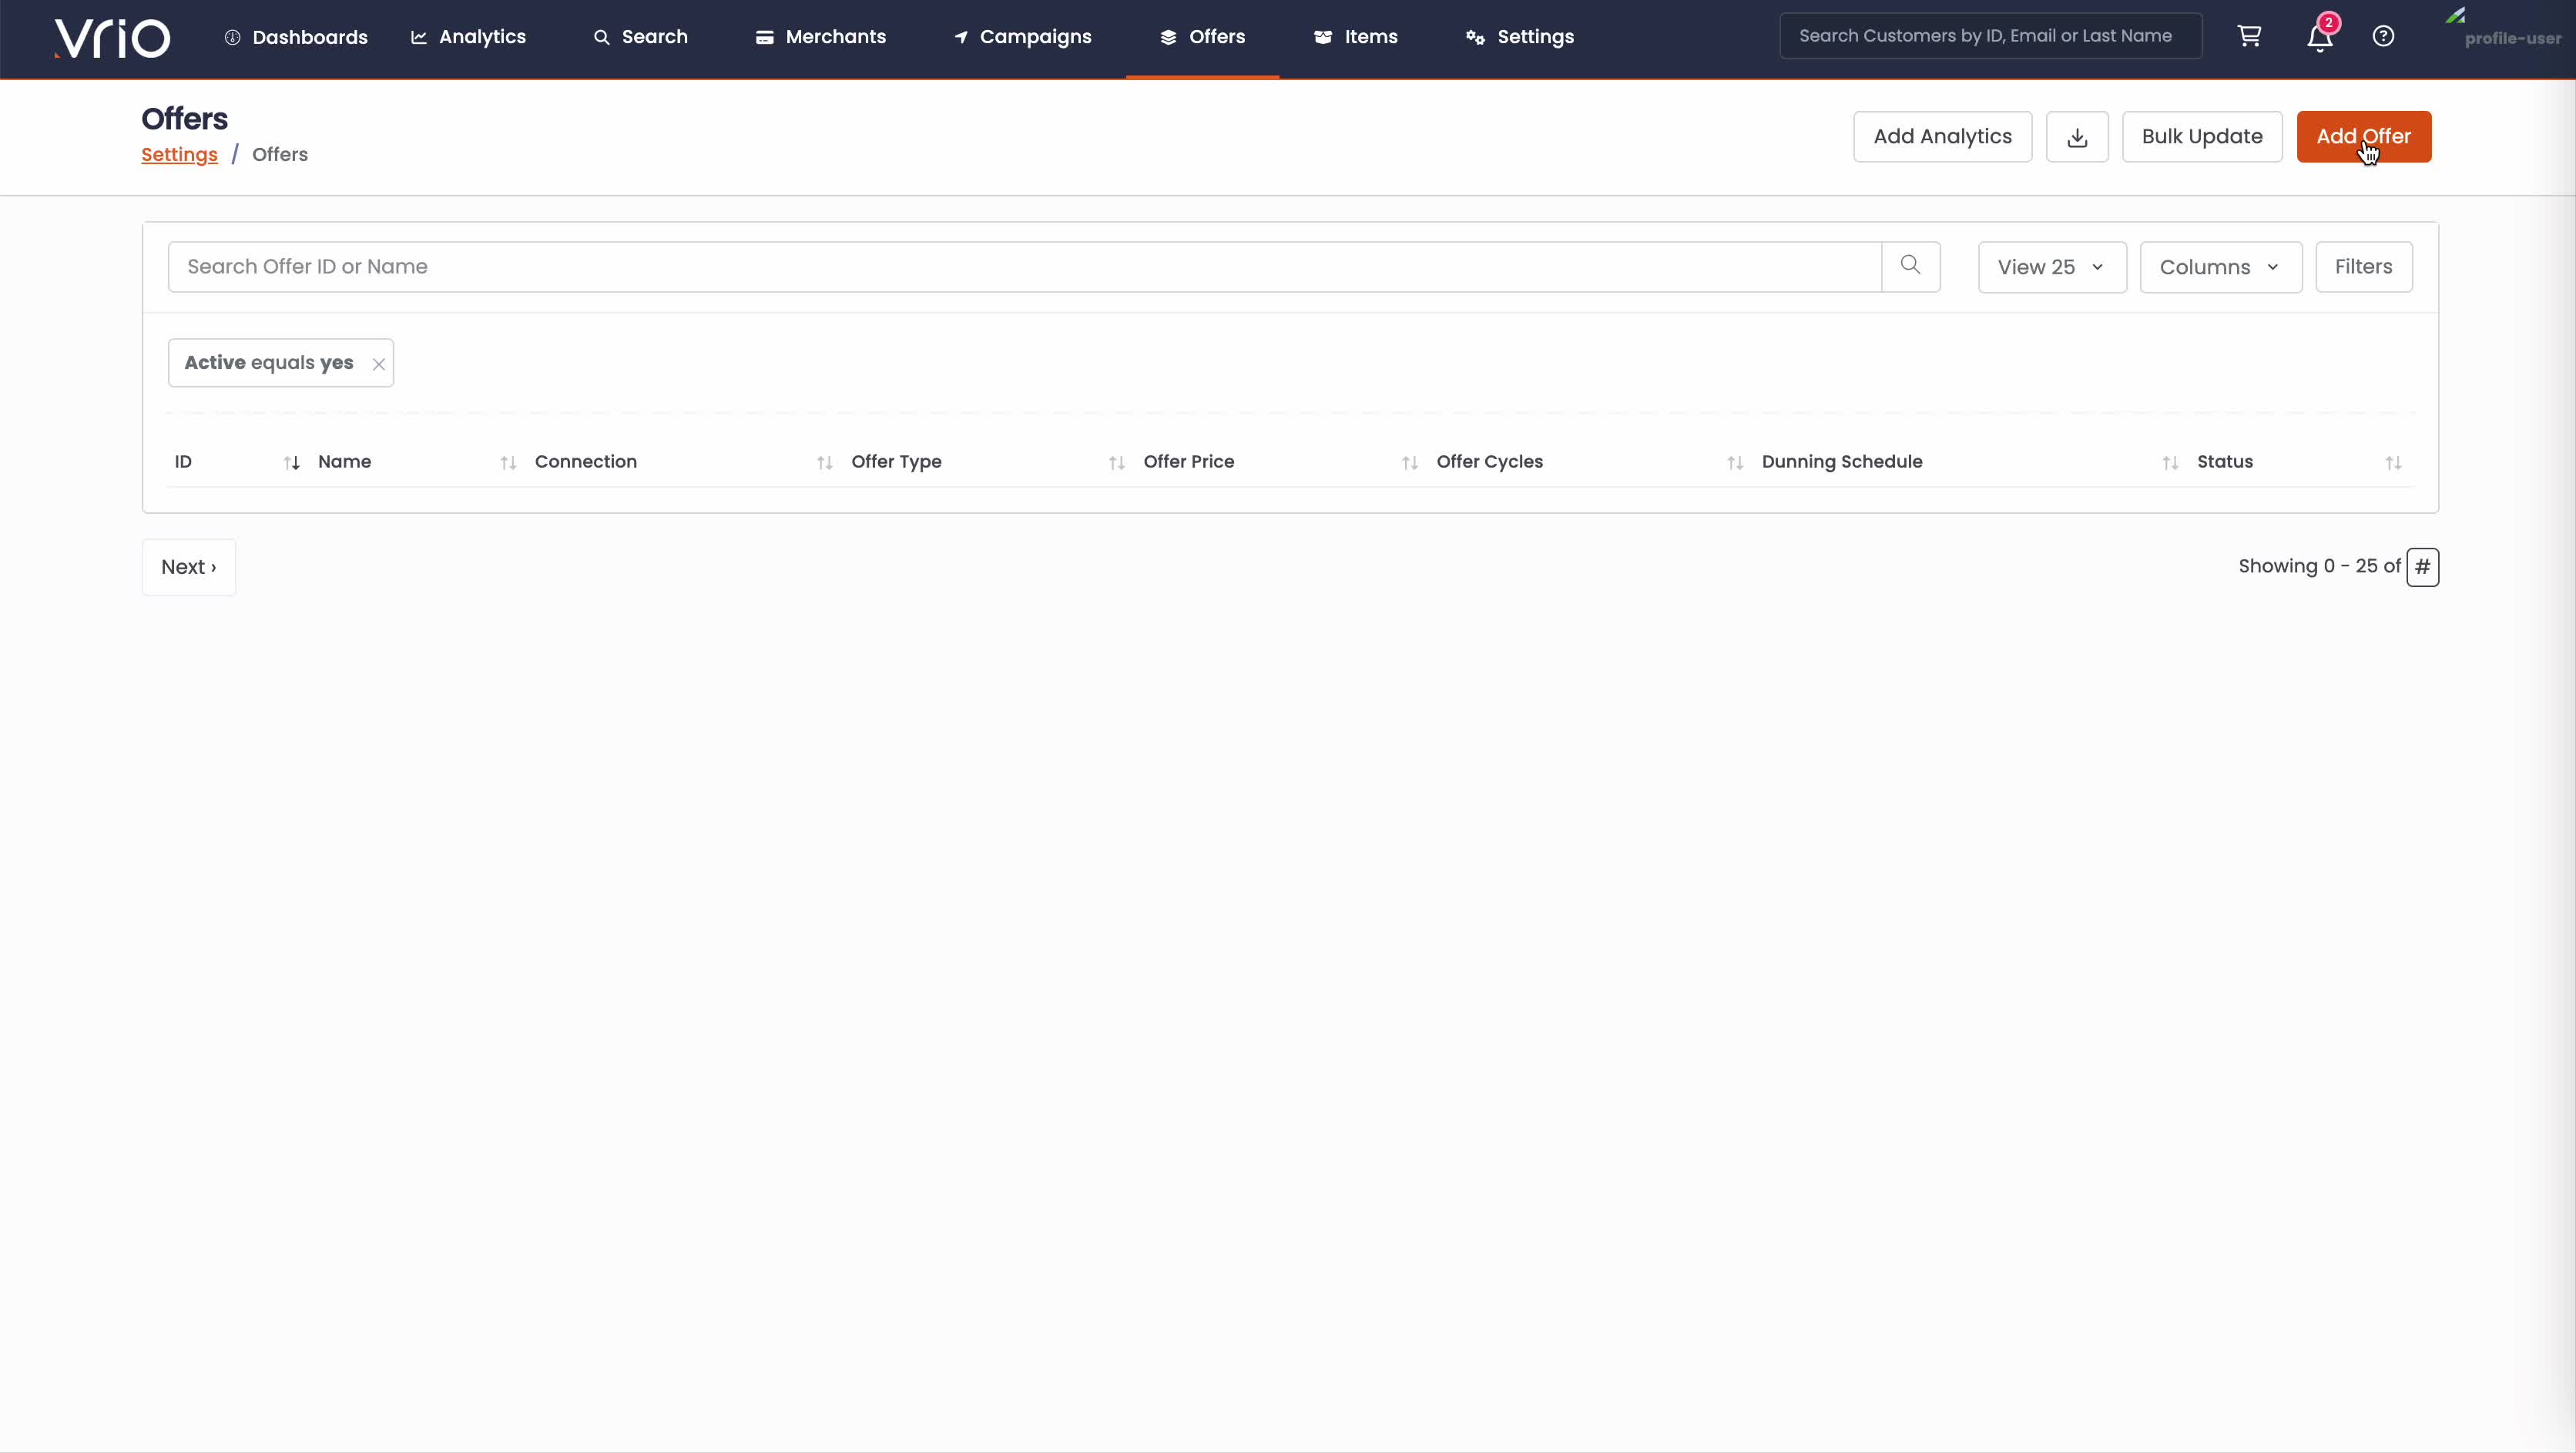This screenshot has width=2576, height=1453.
Task: Sort by Offer Type column arrows
Action: [x=1116, y=463]
